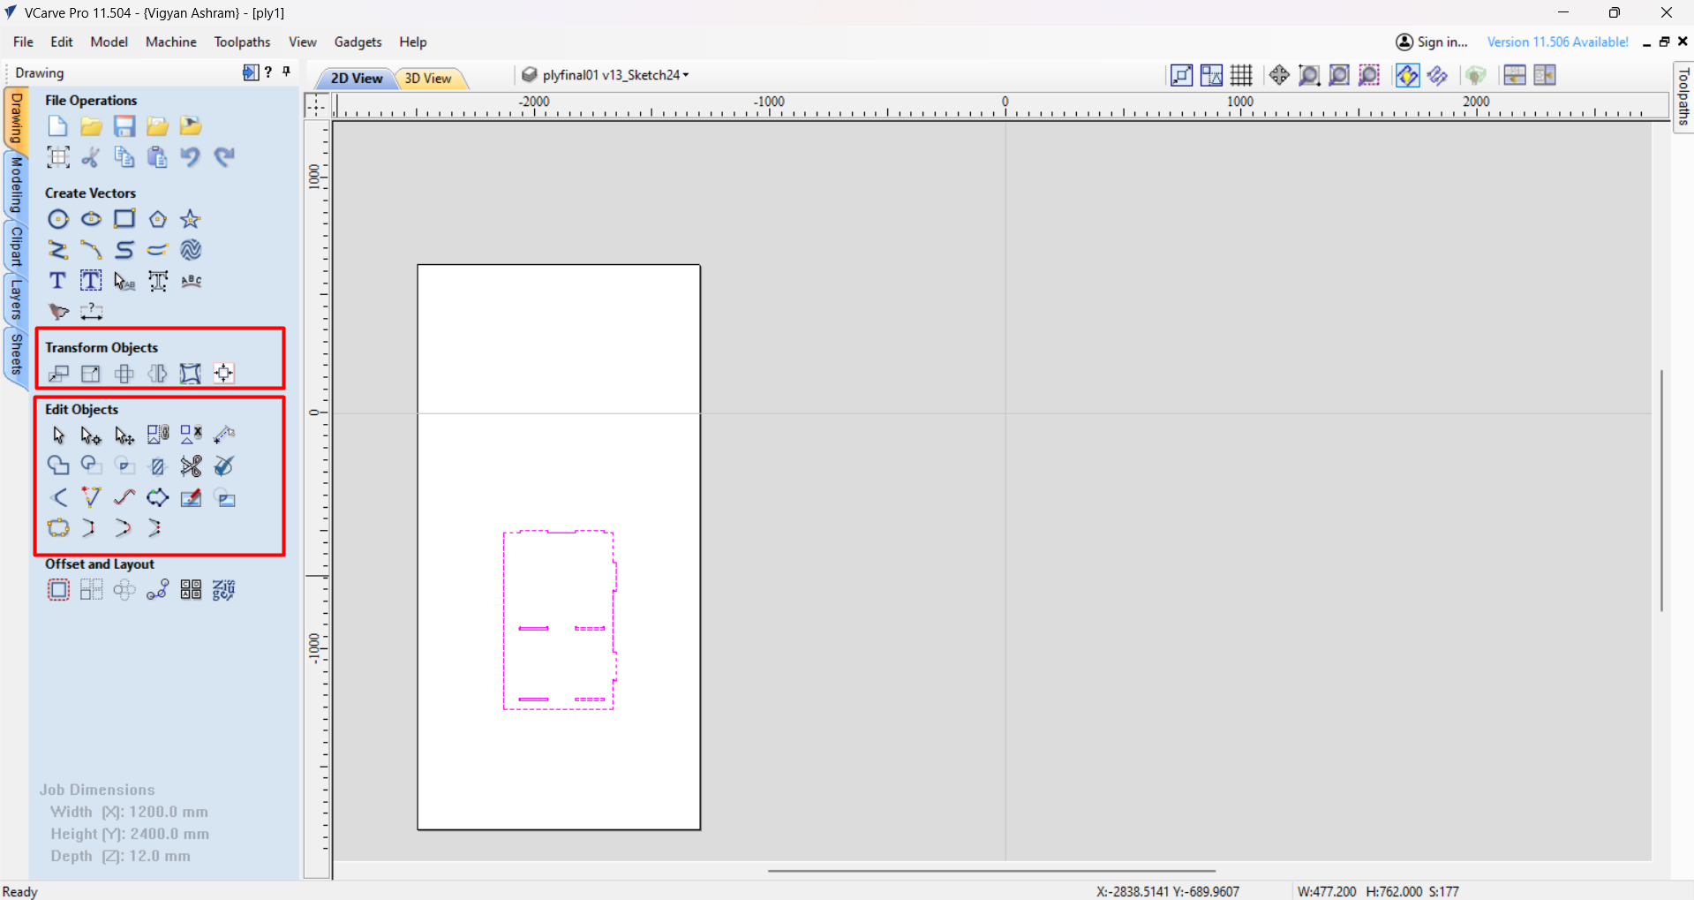
Task: Open the Gadgets menu
Action: (x=358, y=42)
